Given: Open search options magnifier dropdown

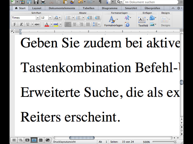Looking at the screenshot, I should pyautogui.click(x=119, y=2).
